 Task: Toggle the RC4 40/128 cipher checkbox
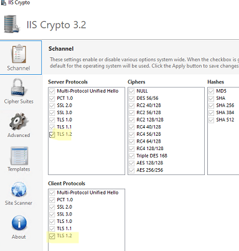click(132, 127)
